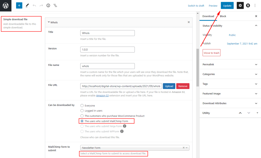Click the File name input field
Screen dimensions: 261x158
[107, 66]
